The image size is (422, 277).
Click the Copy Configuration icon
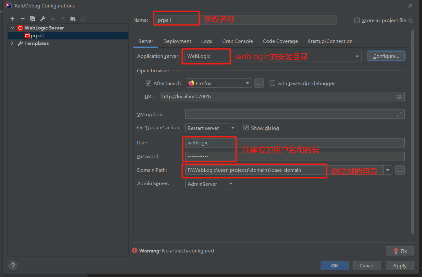point(33,19)
